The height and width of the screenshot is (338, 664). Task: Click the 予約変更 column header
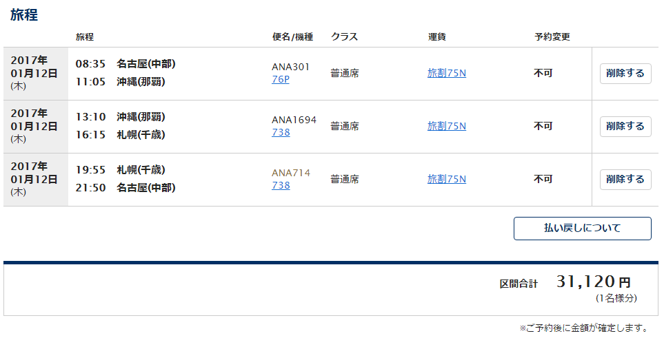[x=552, y=36]
